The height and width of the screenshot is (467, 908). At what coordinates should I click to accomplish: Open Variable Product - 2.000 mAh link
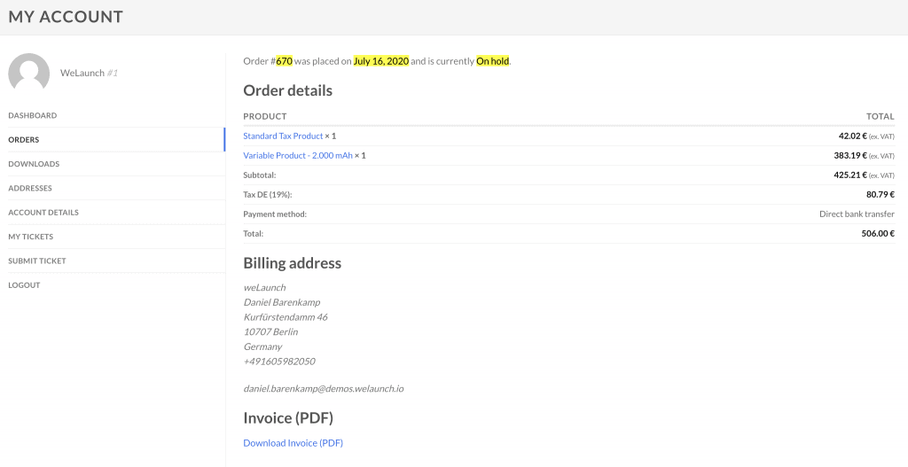tap(298, 156)
